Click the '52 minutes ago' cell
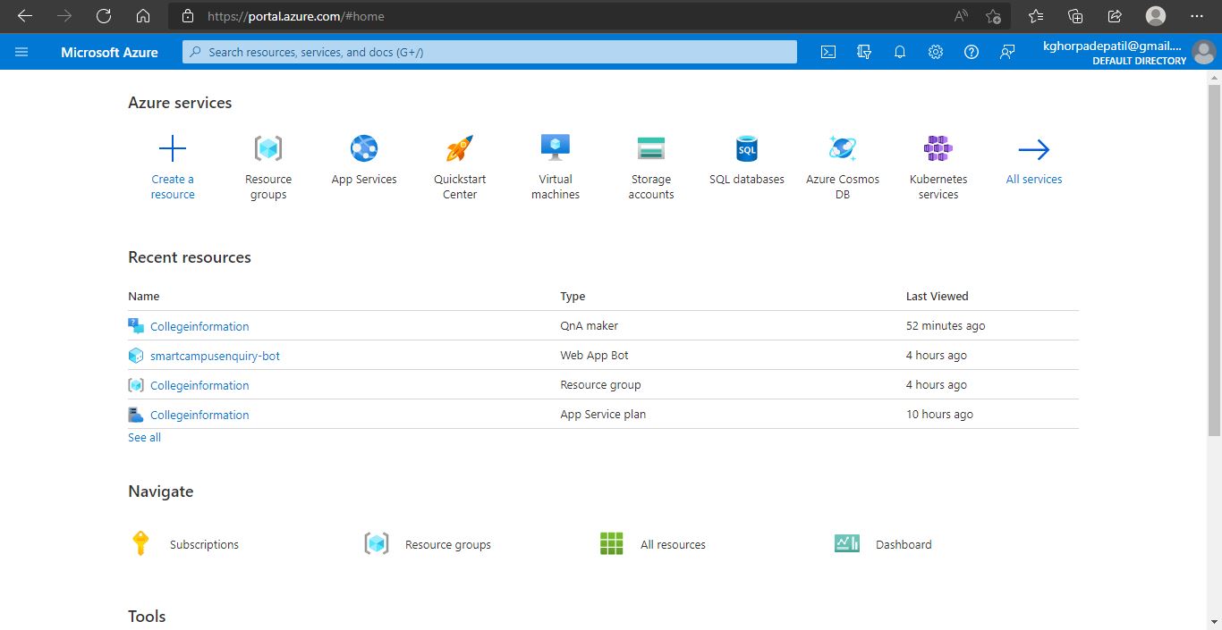The width and height of the screenshot is (1222, 630). pos(946,325)
